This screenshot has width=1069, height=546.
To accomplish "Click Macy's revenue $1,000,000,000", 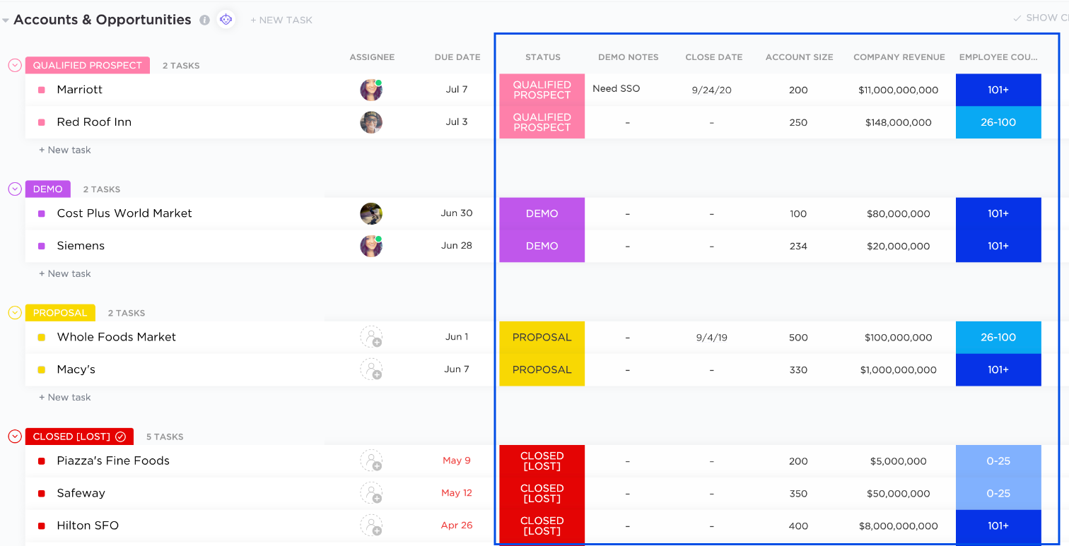I will coord(899,369).
